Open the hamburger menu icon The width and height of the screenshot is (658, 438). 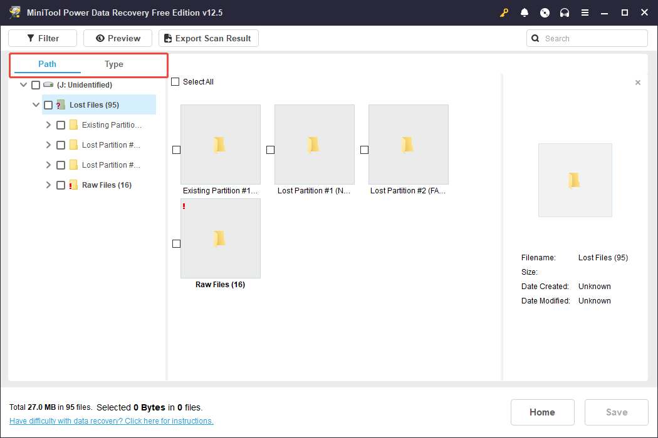point(585,13)
